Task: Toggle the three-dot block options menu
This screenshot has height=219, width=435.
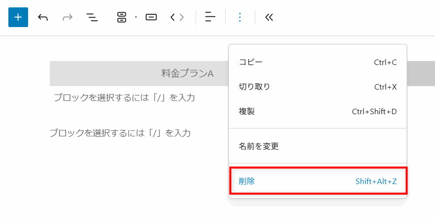Action: point(240,17)
